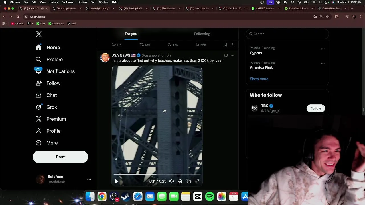Reload the current page
The height and width of the screenshot is (205, 365).
18,17
